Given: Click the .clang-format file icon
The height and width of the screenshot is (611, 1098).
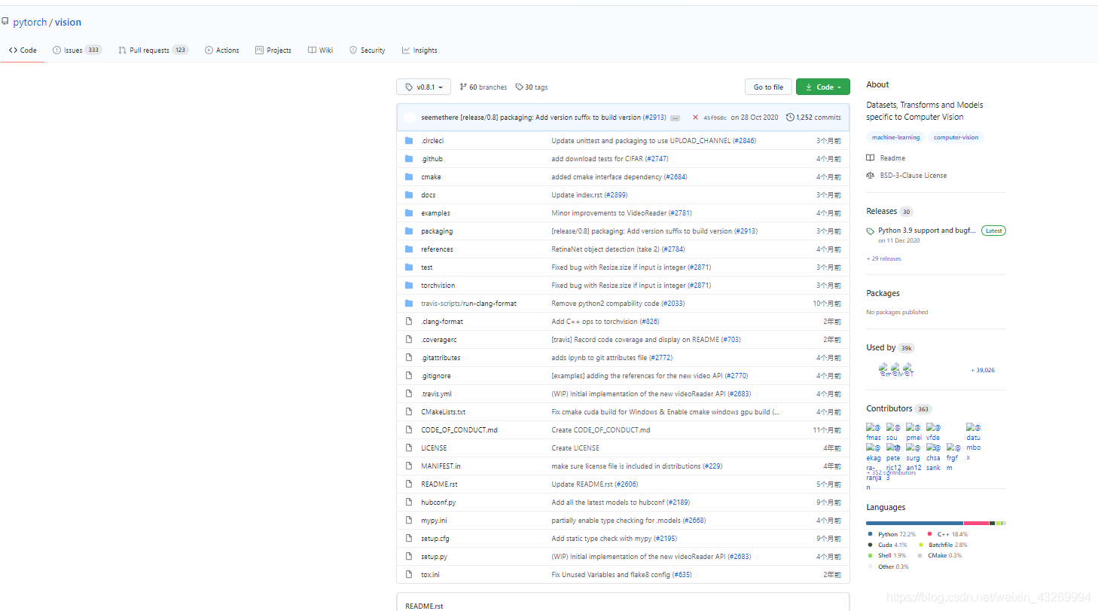Looking at the screenshot, I should 409,322.
